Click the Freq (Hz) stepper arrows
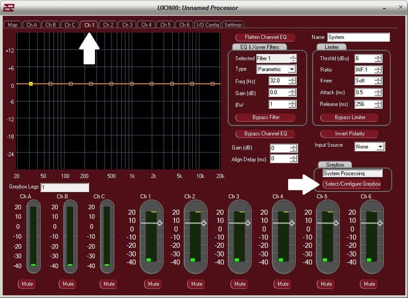The height and width of the screenshot is (298, 408). click(292, 80)
